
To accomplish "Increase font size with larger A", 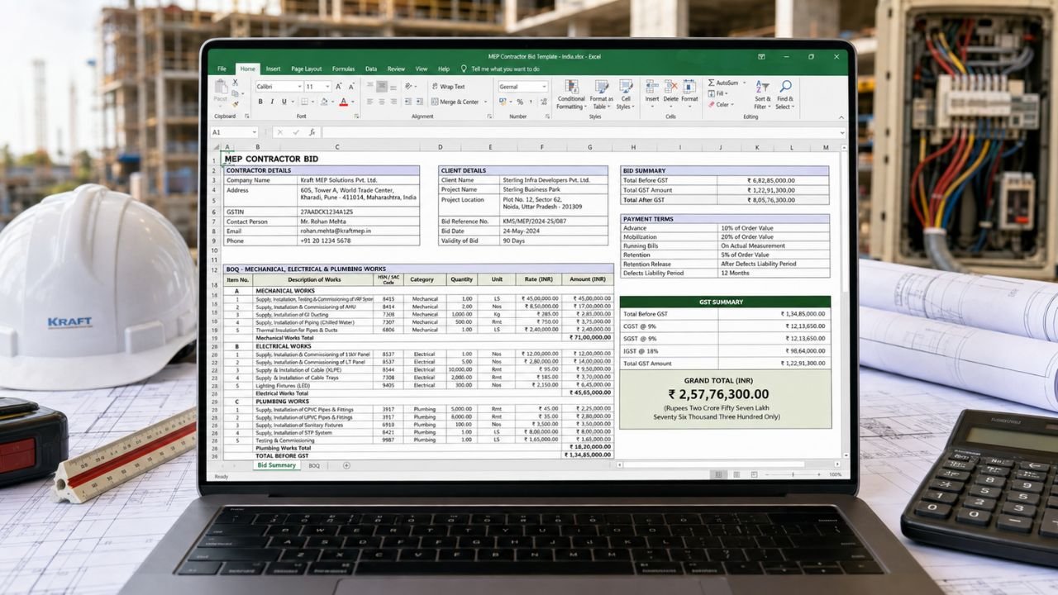I will click(339, 86).
